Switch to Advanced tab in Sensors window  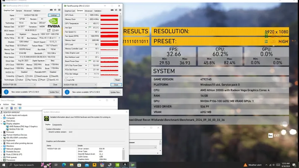click(89, 11)
